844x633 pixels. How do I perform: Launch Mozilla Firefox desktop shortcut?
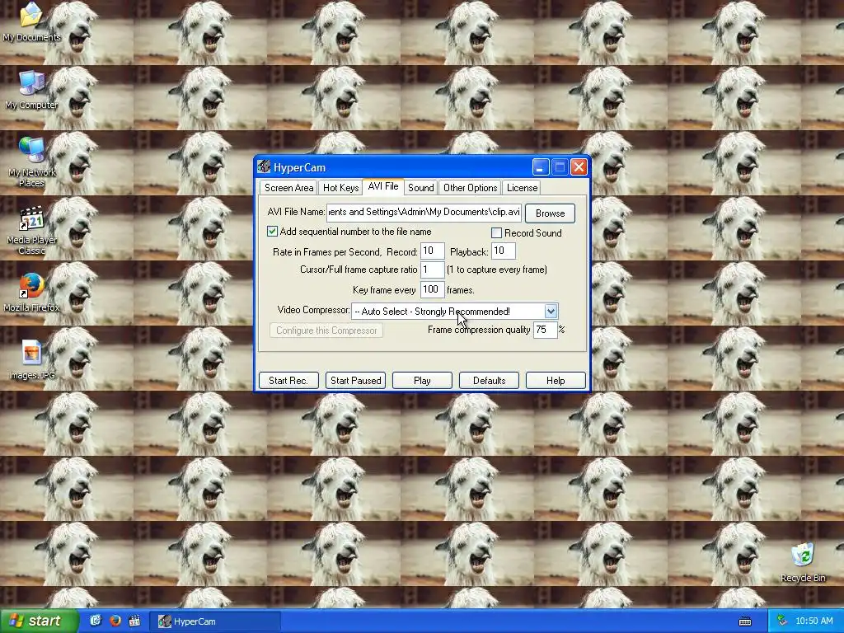(x=32, y=293)
